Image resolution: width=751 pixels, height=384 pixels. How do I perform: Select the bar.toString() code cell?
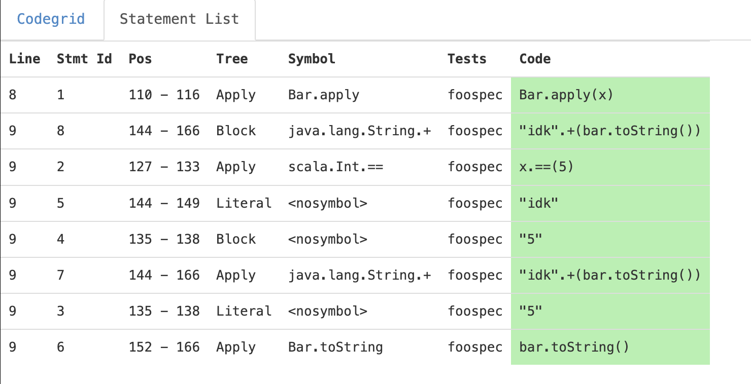[610, 347]
